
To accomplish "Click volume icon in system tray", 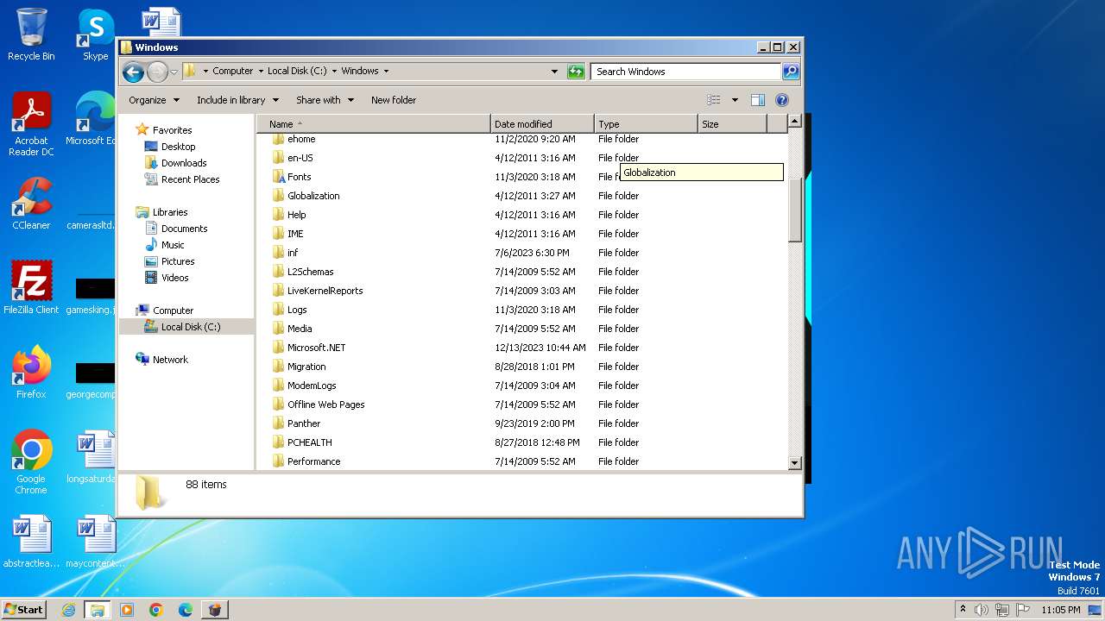I will coord(981,610).
